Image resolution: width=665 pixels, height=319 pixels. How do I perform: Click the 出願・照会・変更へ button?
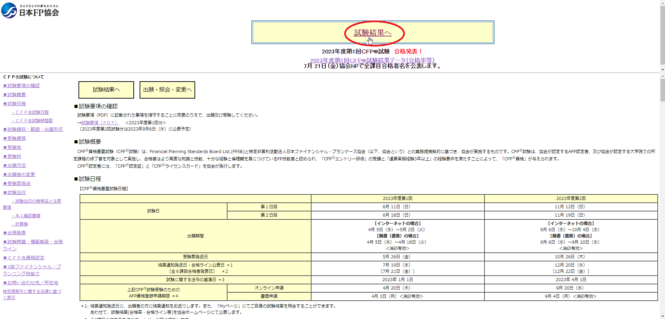pos(167,90)
